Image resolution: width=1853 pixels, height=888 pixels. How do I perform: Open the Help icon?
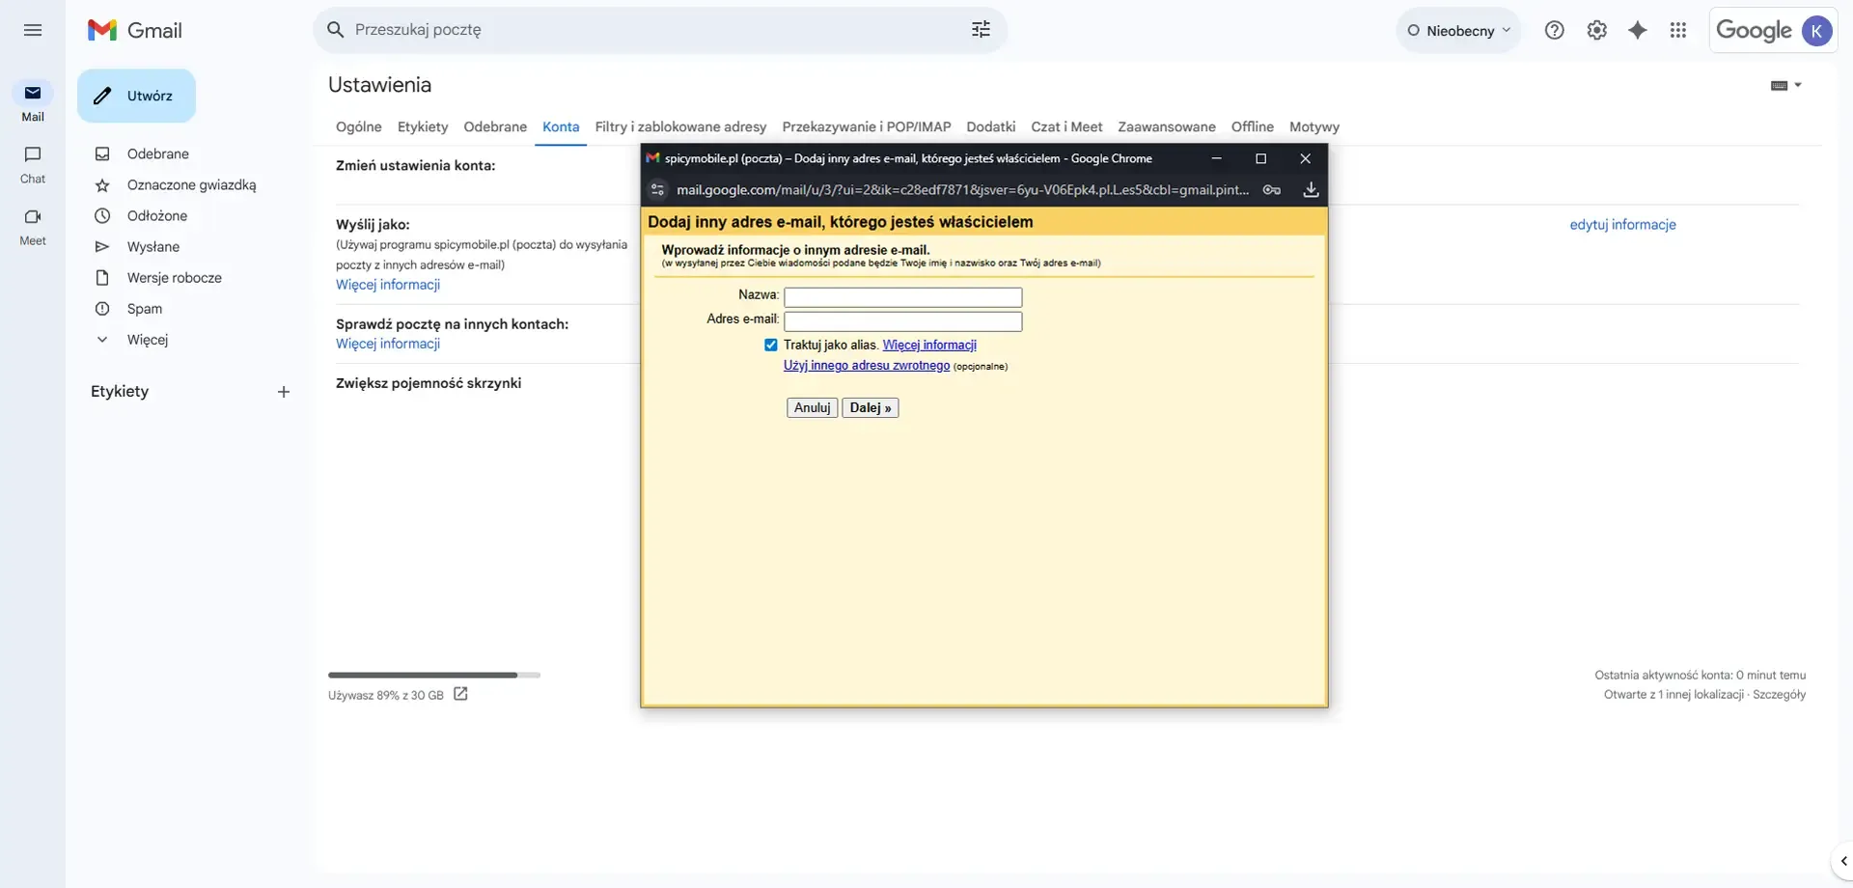(x=1556, y=30)
